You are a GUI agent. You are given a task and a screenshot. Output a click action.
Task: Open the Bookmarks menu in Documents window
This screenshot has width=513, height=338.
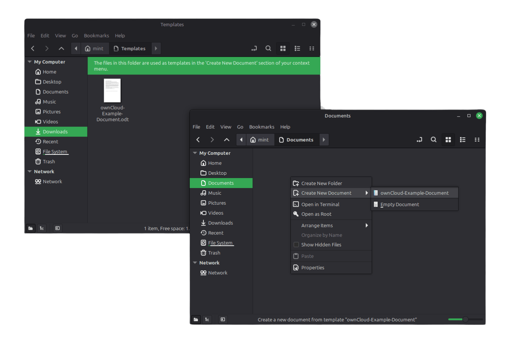261,127
